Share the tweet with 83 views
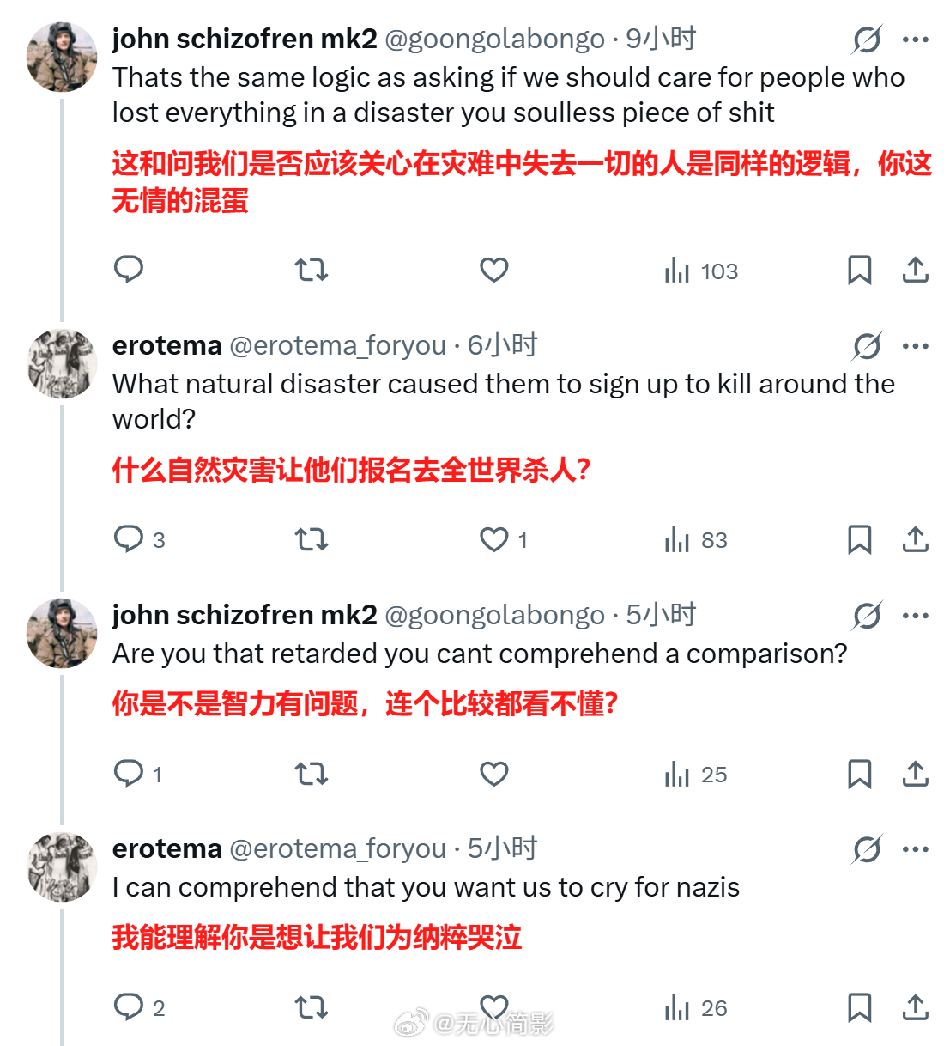This screenshot has width=950, height=1046. point(915,539)
